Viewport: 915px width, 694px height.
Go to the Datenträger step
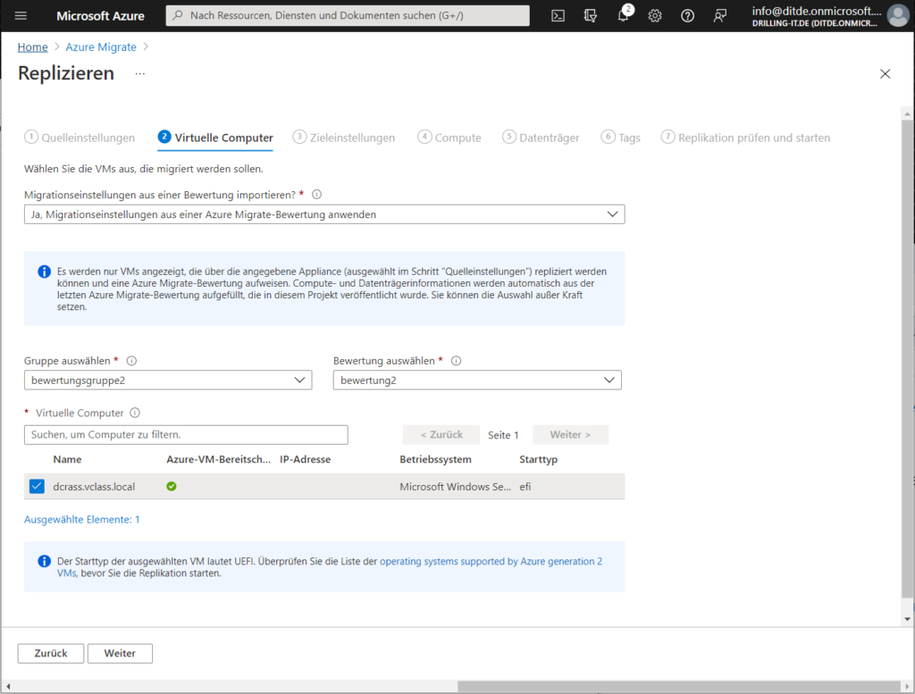tap(541, 138)
